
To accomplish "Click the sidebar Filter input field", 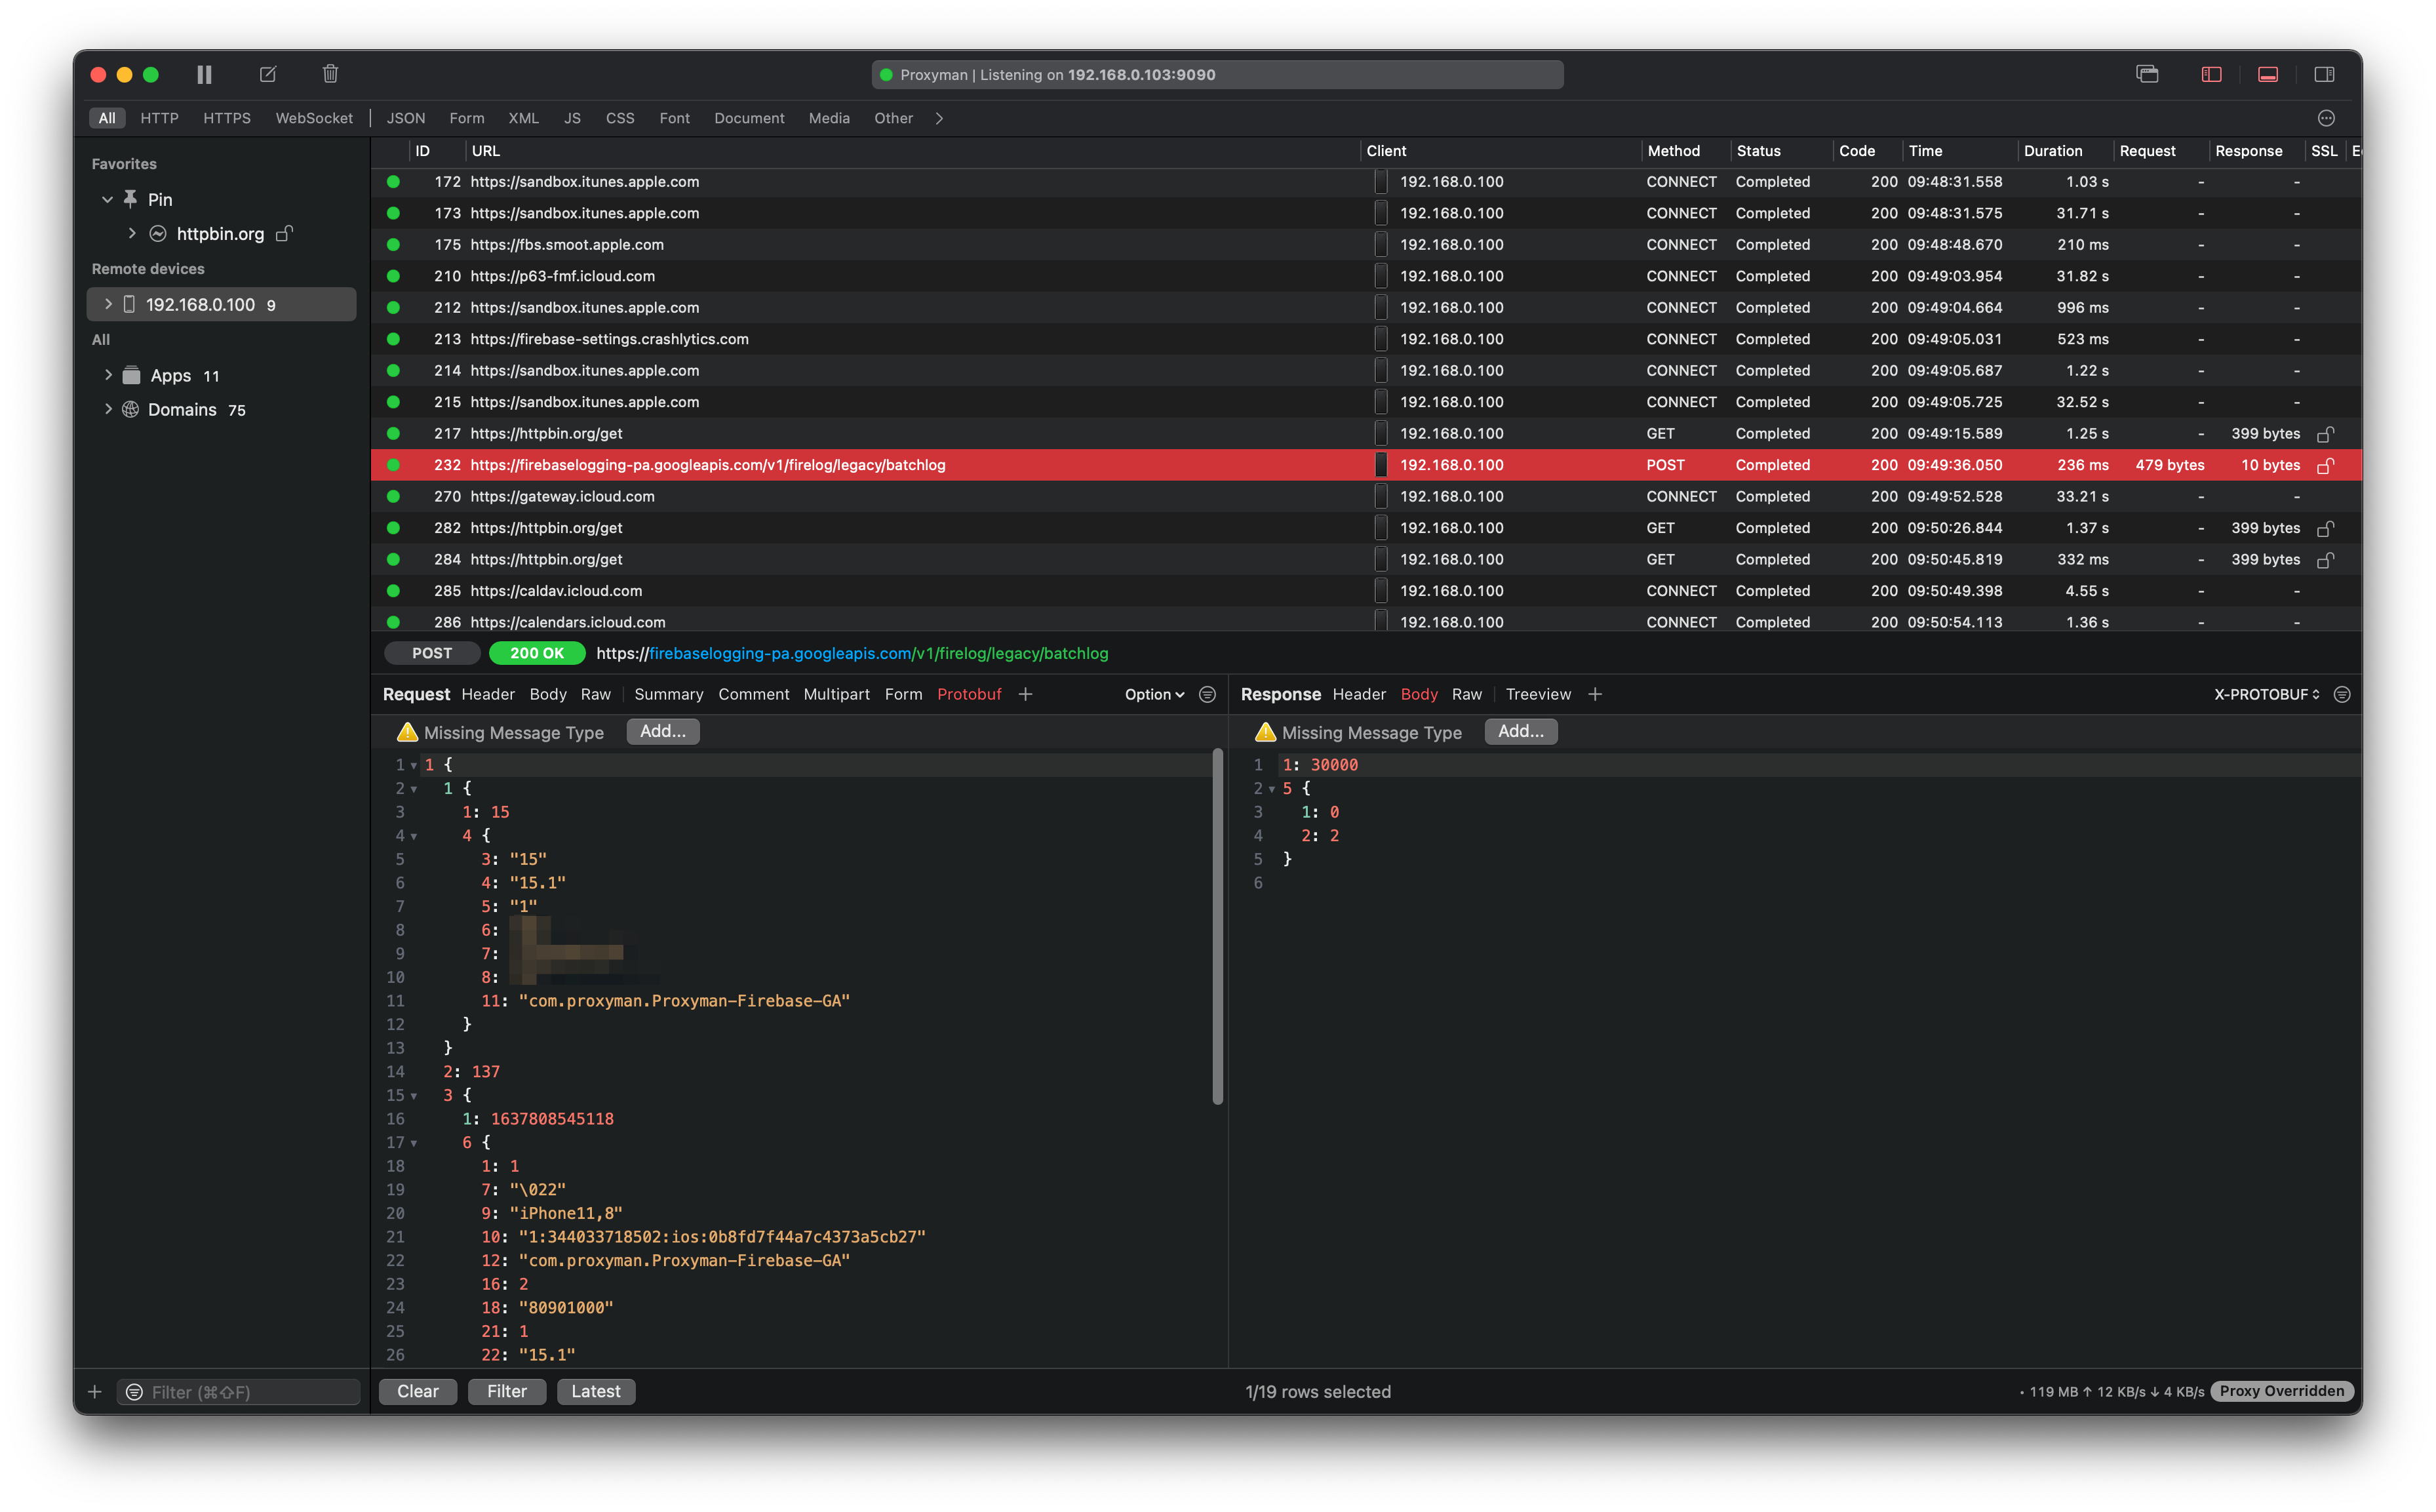I will [250, 1391].
